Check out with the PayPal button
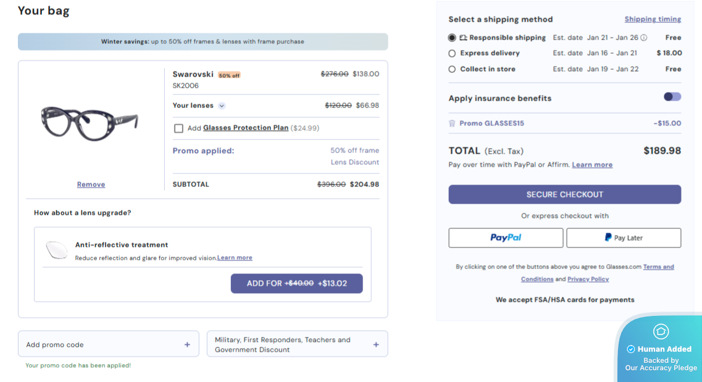This screenshot has width=702, height=382. click(506, 238)
